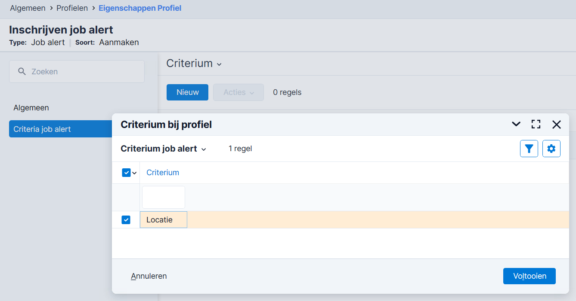The height and width of the screenshot is (301, 576).
Task: Open the filter icon in the dialog
Action: pos(529,149)
